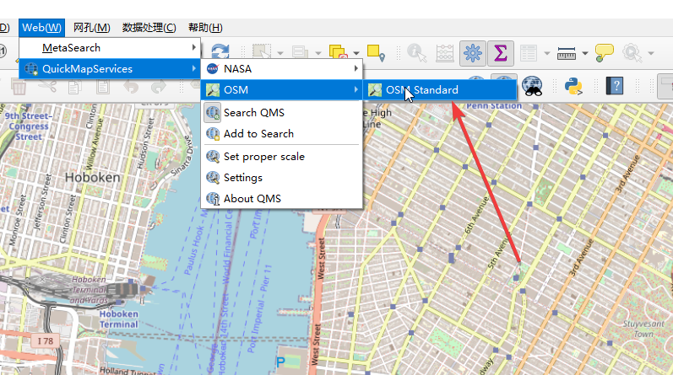Click Penn Station label on map
The image size is (673, 375).
pyautogui.click(x=494, y=106)
